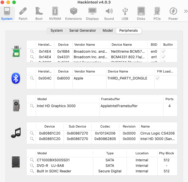Viewport: 188px width, 182px height.
Task: Select the 0x16B4 device cell
Action: (63, 51)
